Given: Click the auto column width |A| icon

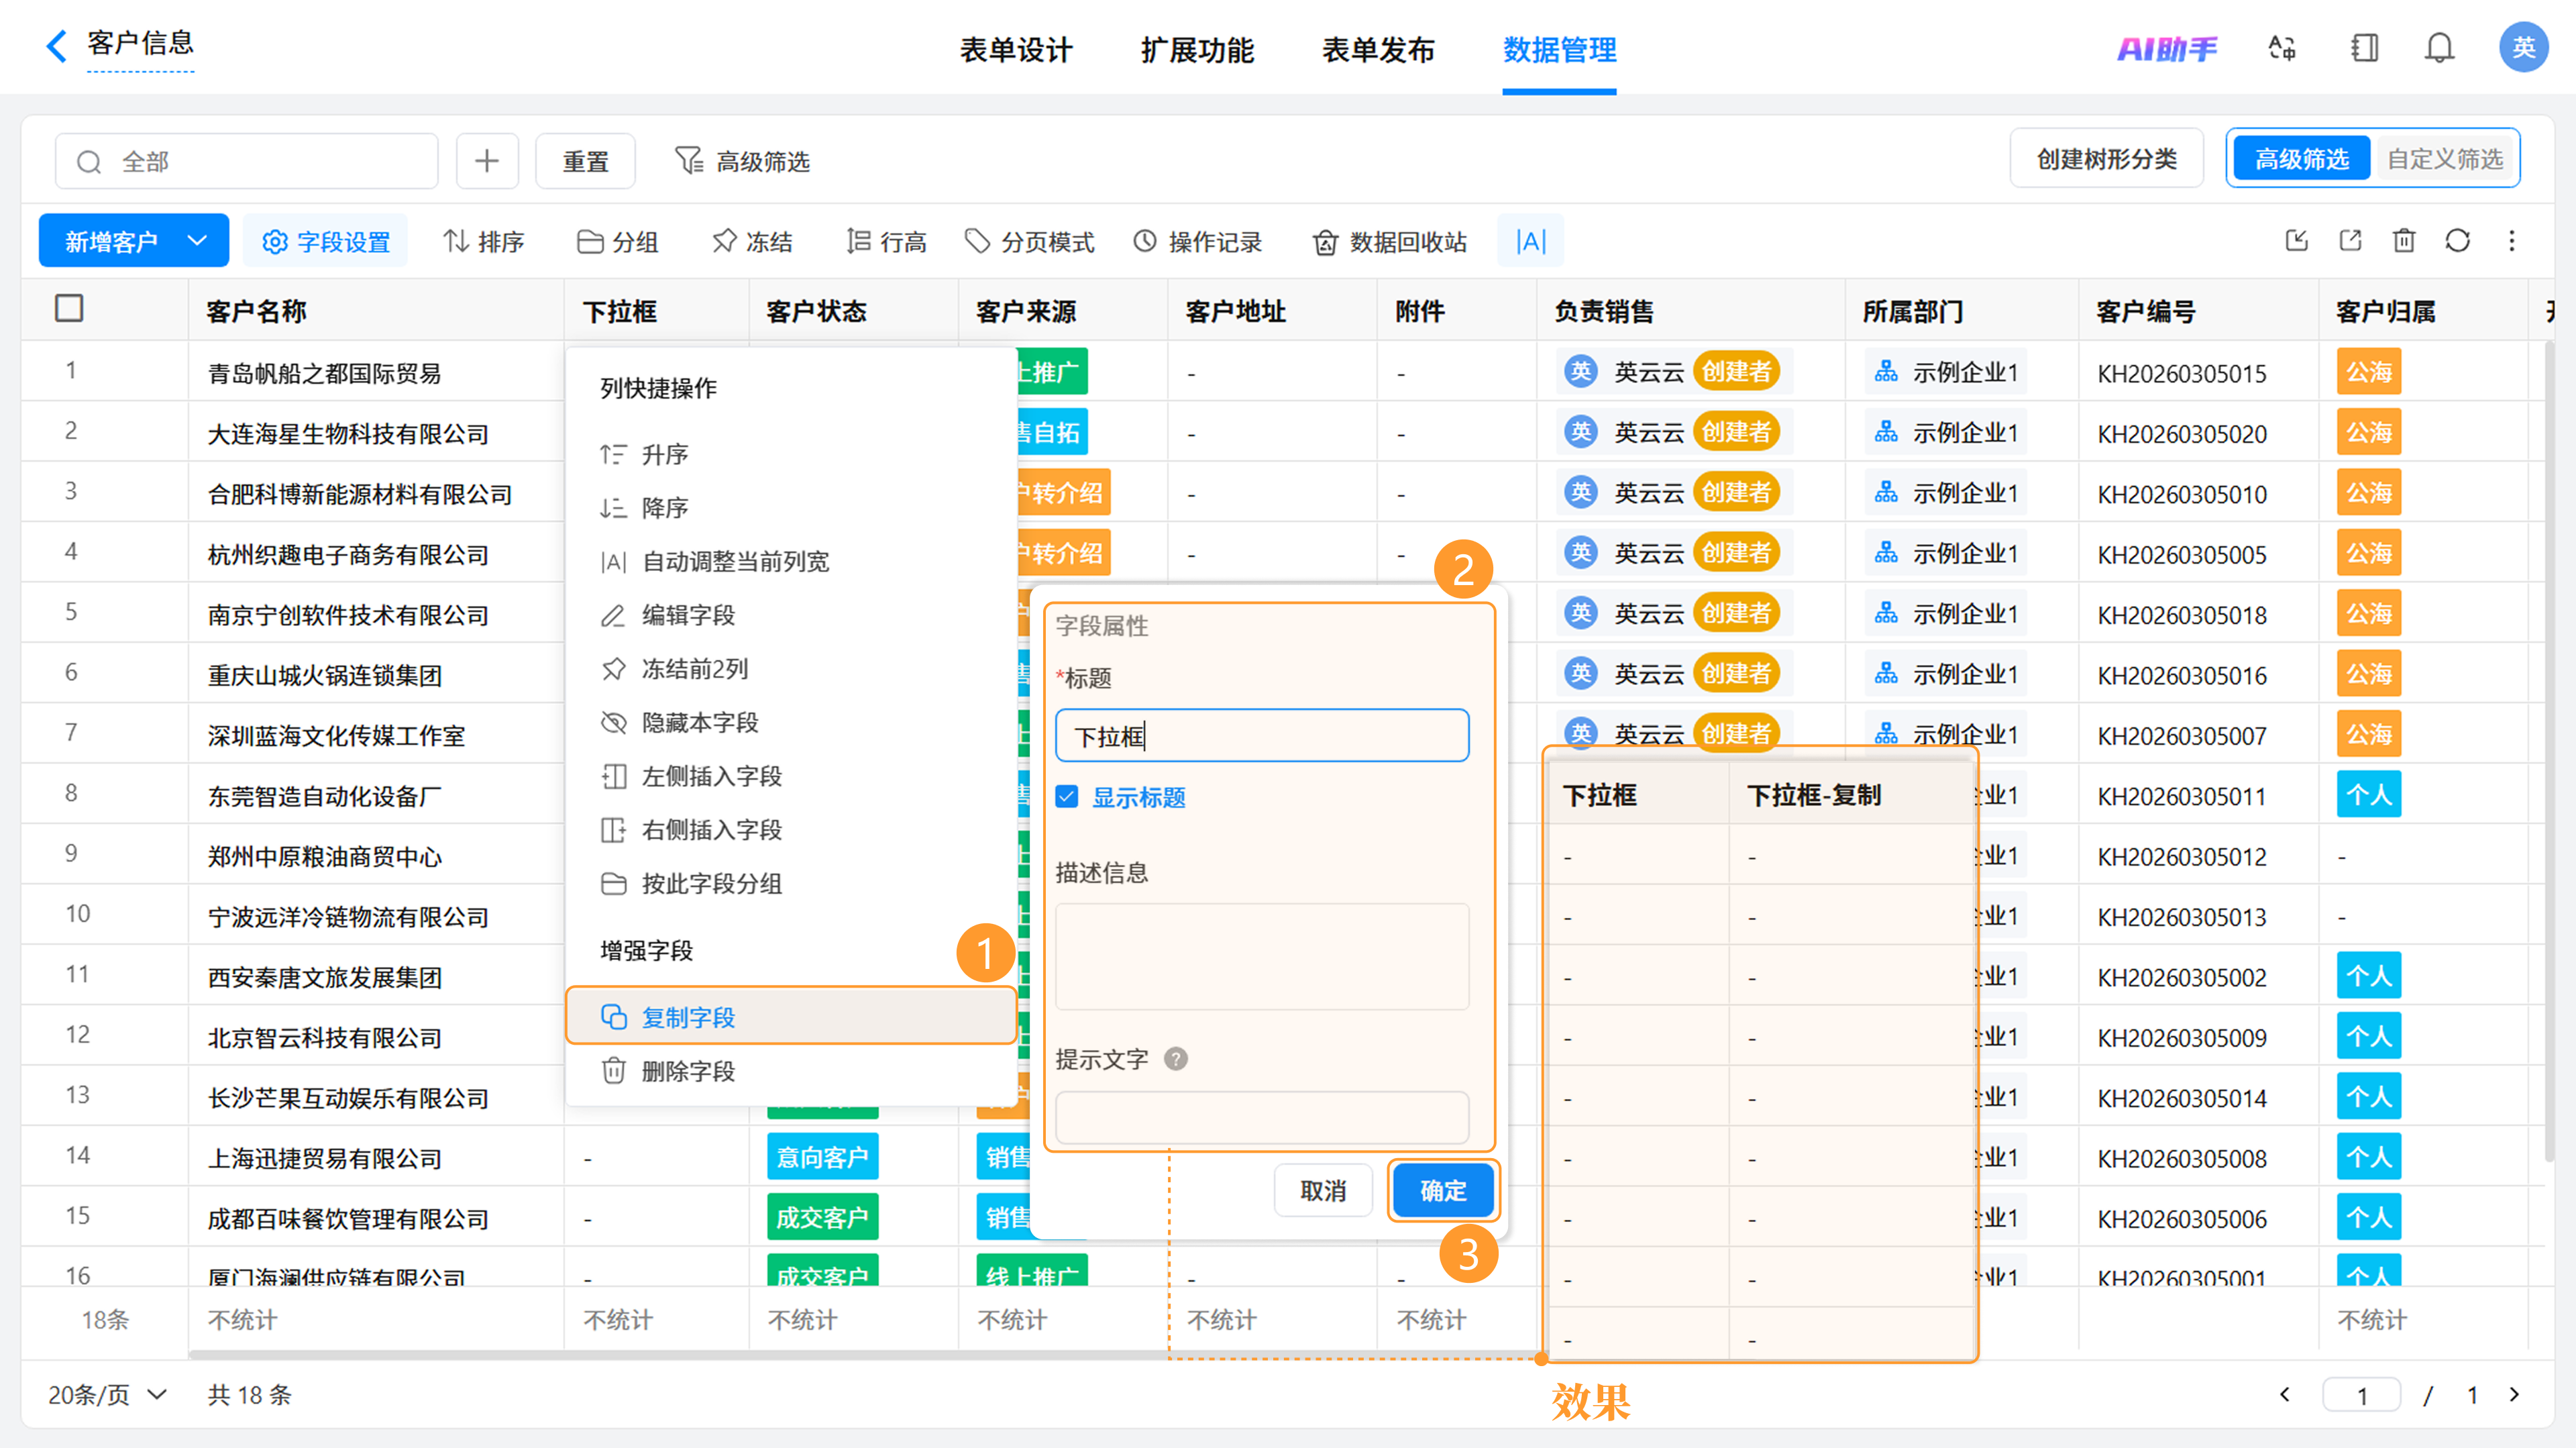Looking at the screenshot, I should click(1530, 241).
